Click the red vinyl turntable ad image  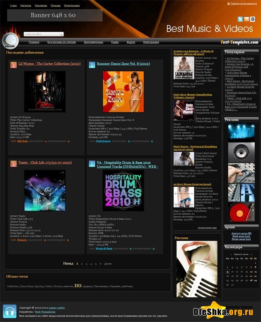pos(241,212)
